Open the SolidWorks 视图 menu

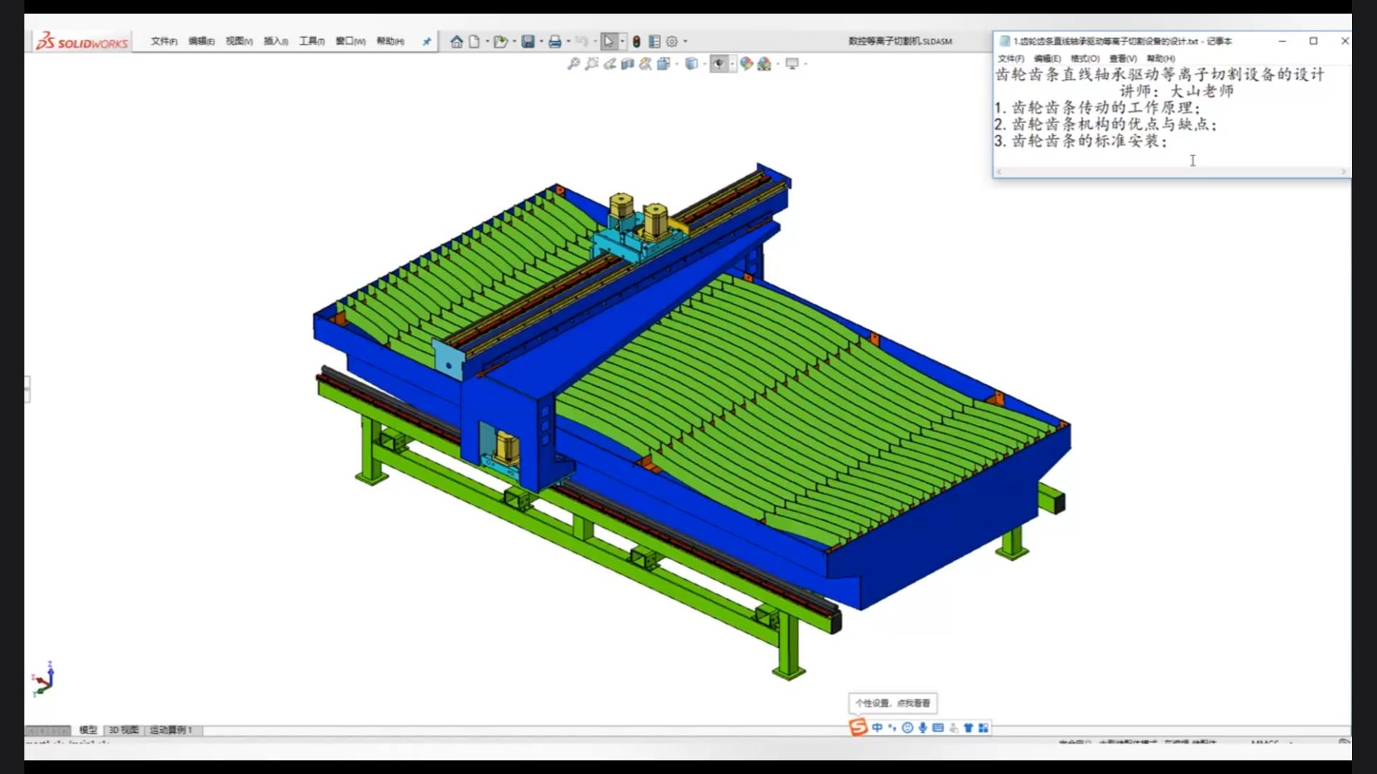click(x=239, y=42)
